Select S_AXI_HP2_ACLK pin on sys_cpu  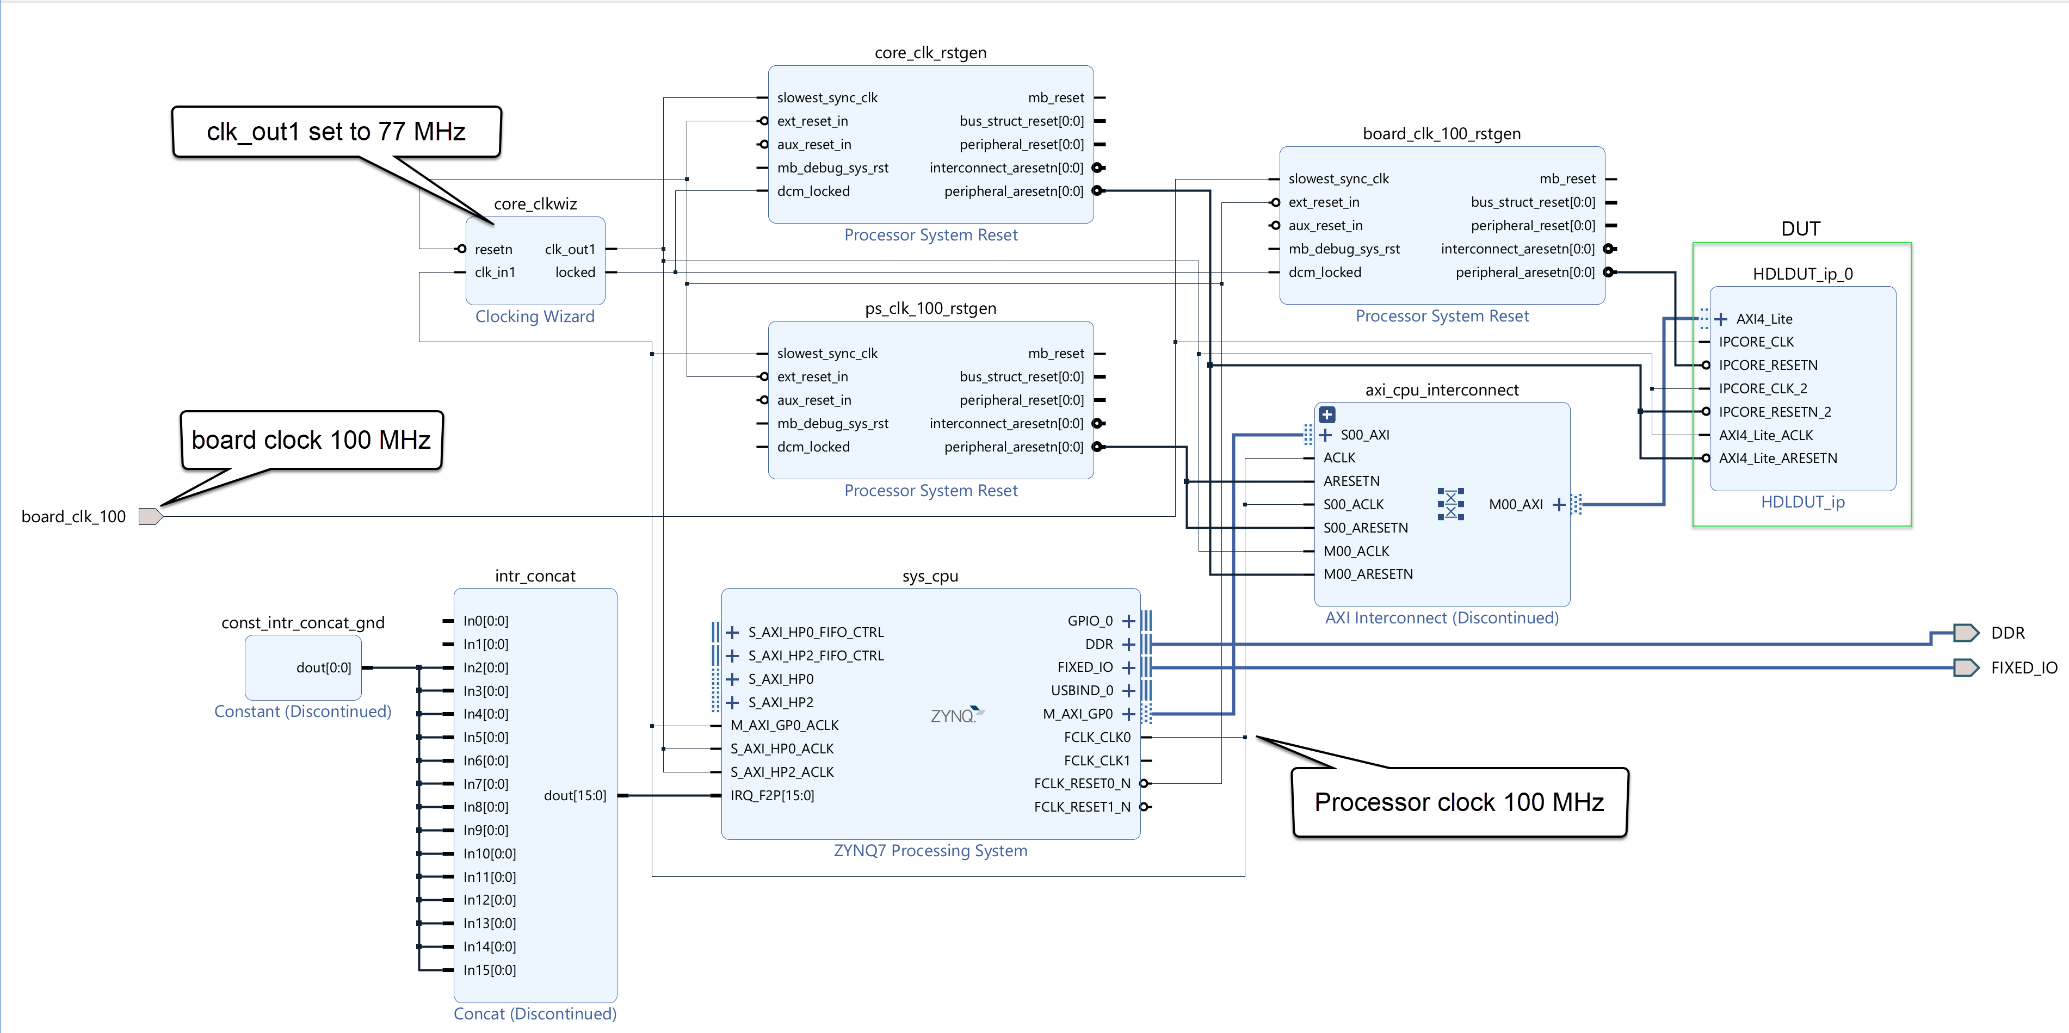pos(781,772)
